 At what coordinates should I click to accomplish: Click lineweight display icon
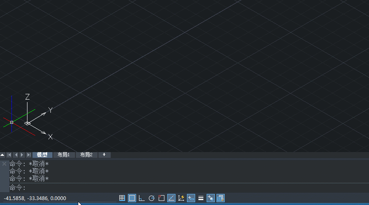(x=201, y=198)
